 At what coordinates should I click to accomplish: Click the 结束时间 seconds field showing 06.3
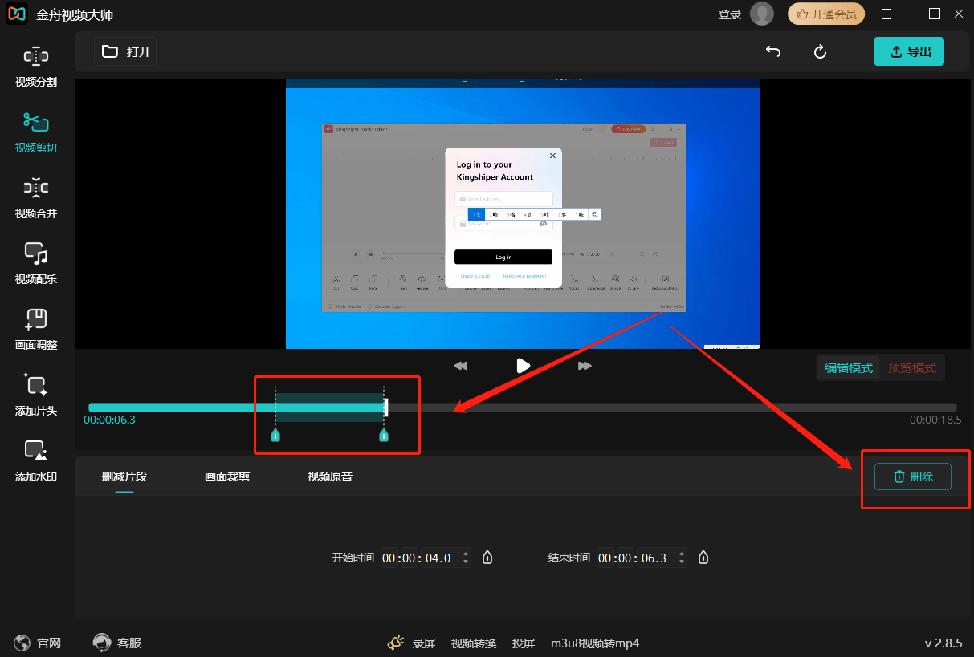coord(654,558)
